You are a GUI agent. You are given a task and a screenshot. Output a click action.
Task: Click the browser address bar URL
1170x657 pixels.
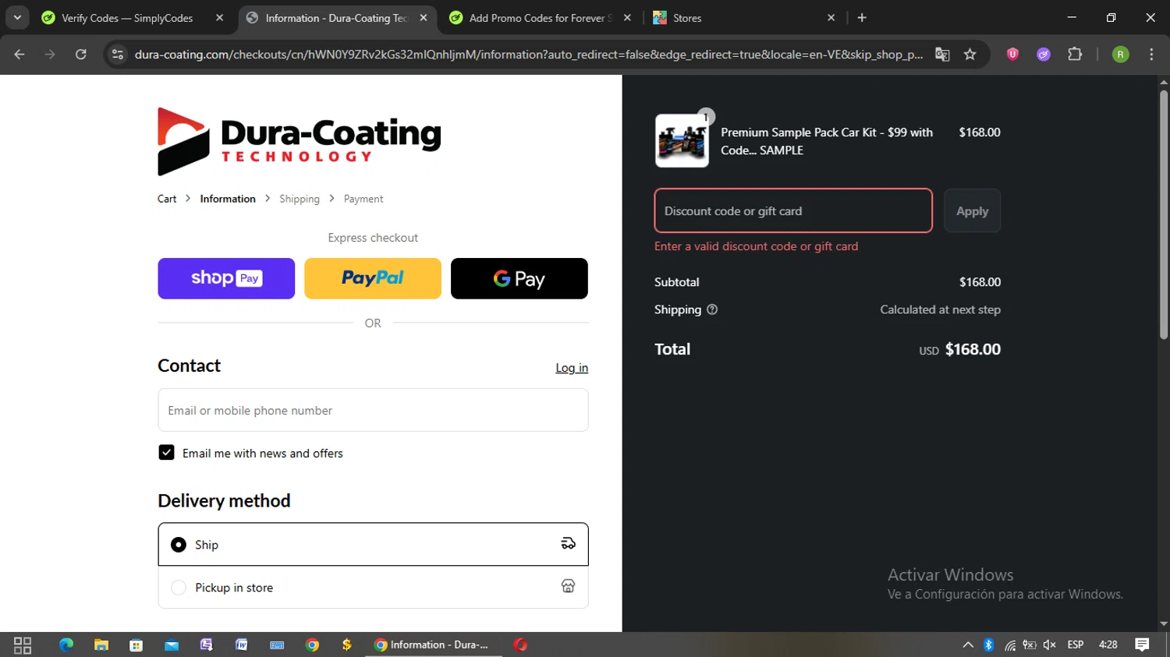coord(528,54)
